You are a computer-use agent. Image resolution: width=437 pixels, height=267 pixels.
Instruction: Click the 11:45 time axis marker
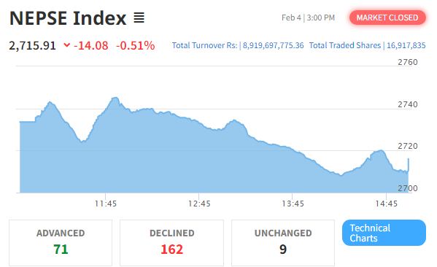[105, 204]
